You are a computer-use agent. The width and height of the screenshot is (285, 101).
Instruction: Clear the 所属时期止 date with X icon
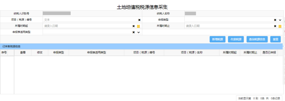(x=275, y=26)
